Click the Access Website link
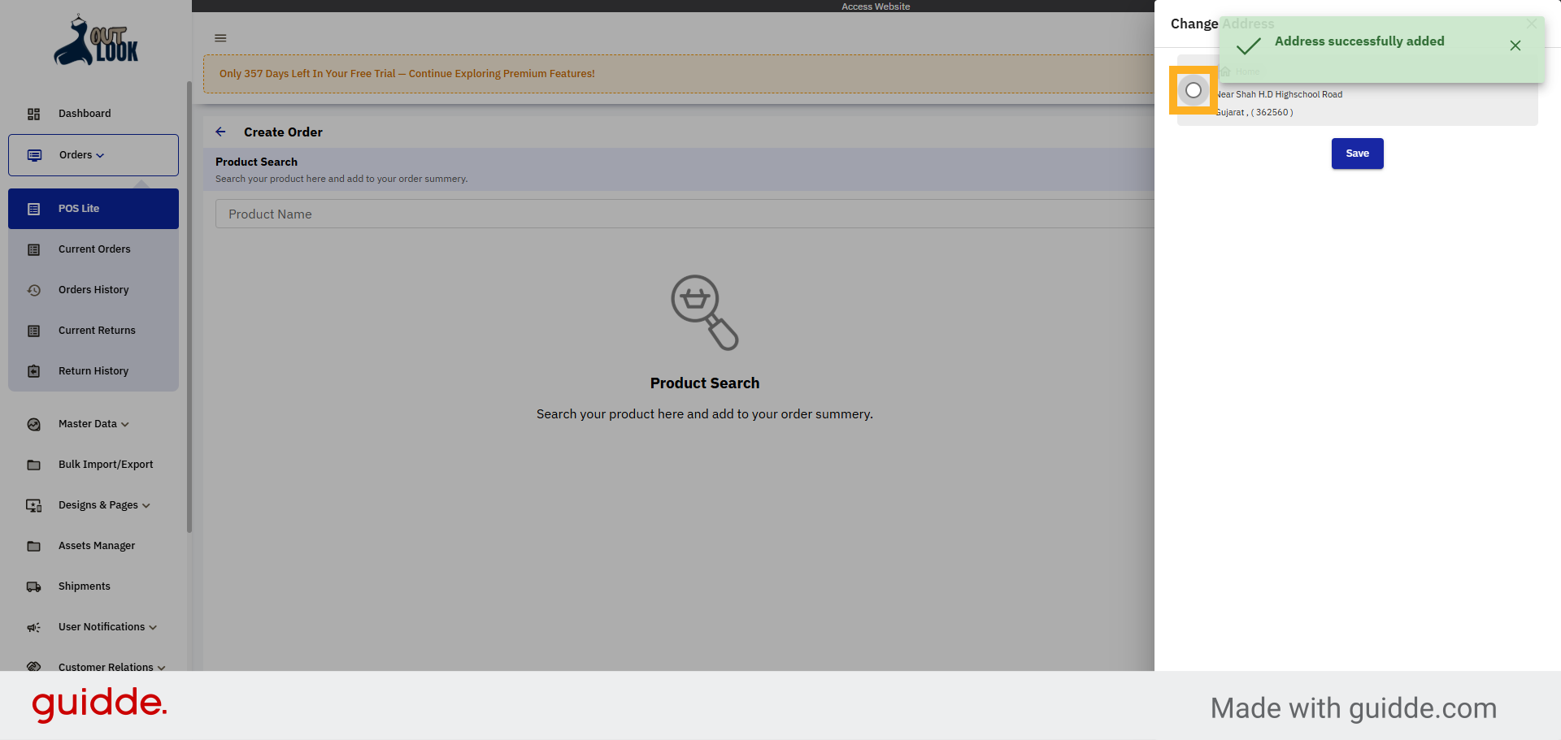The image size is (1561, 740). 876,6
